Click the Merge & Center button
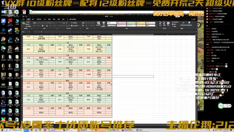The image size is (234, 132). pos(75,26)
